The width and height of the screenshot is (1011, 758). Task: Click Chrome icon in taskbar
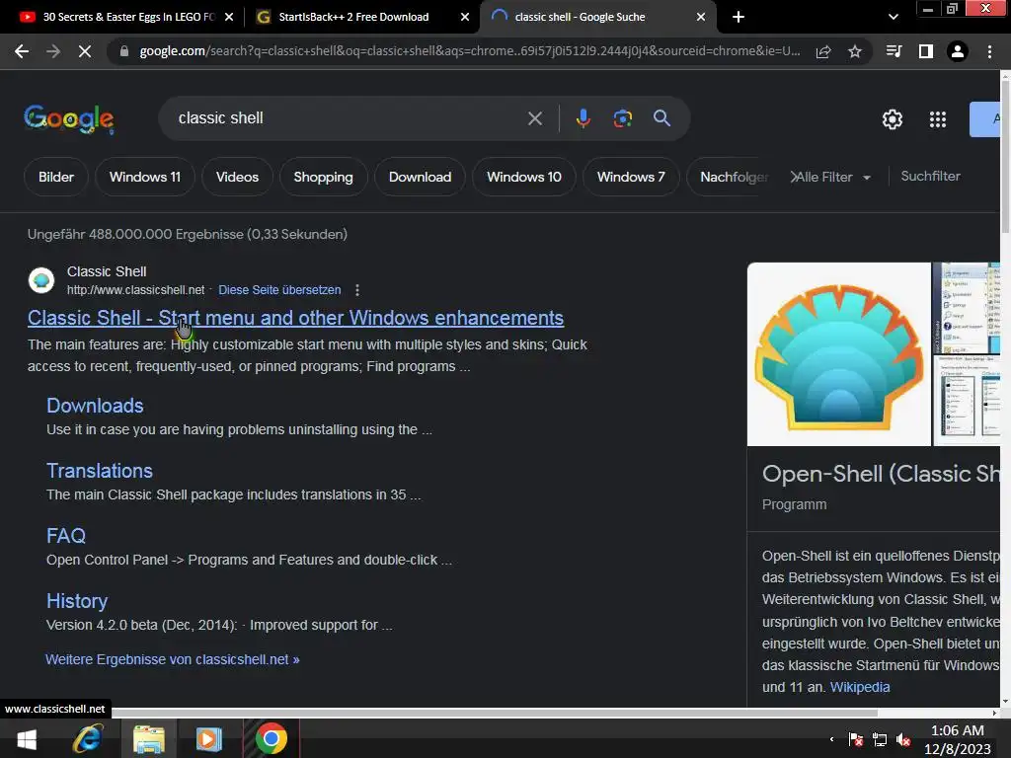[272, 738]
